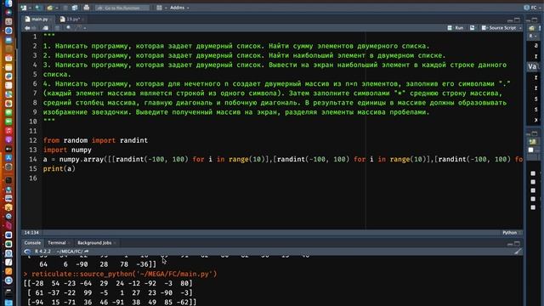Click the New Project icon
The width and height of the screenshot is (544, 306).
38,8
